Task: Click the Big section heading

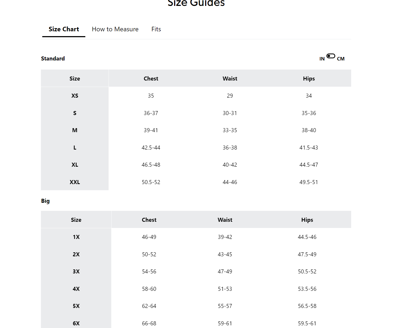Action: [45, 201]
